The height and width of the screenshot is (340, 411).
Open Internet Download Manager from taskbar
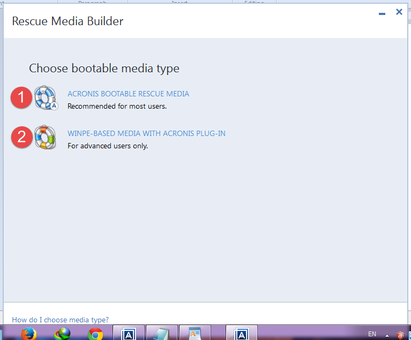click(x=62, y=334)
